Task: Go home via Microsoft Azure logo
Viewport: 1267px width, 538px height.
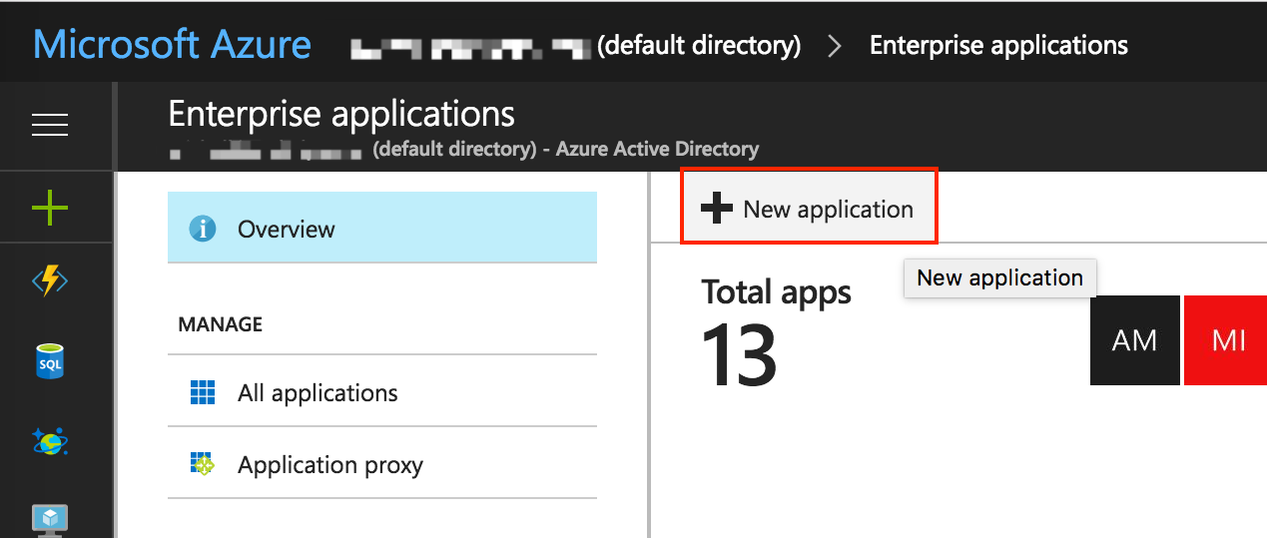Action: click(x=172, y=46)
